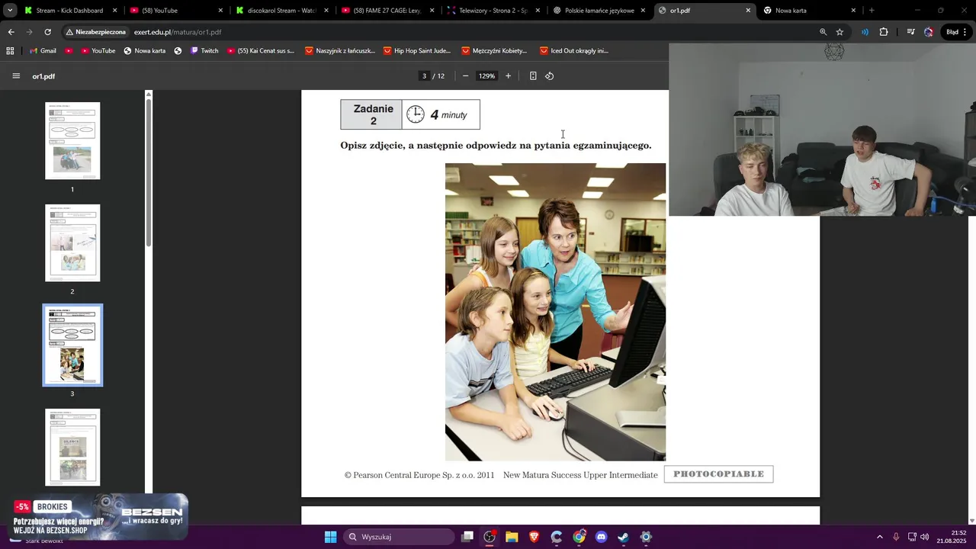Open File Explorer from the taskbar

512,537
